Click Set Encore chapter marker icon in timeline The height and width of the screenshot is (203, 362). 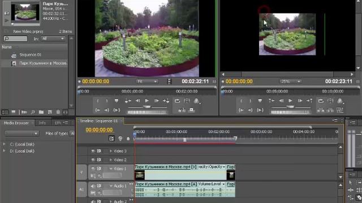[120, 138]
